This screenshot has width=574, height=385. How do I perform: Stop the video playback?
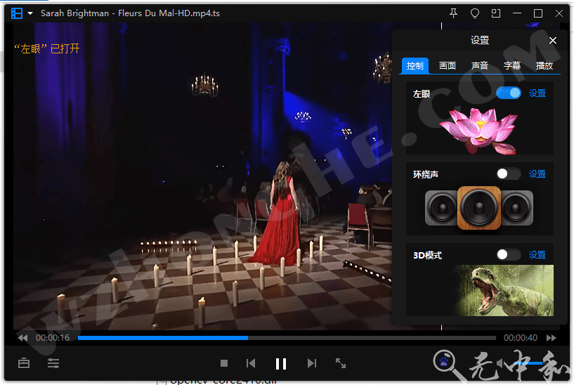pos(224,363)
